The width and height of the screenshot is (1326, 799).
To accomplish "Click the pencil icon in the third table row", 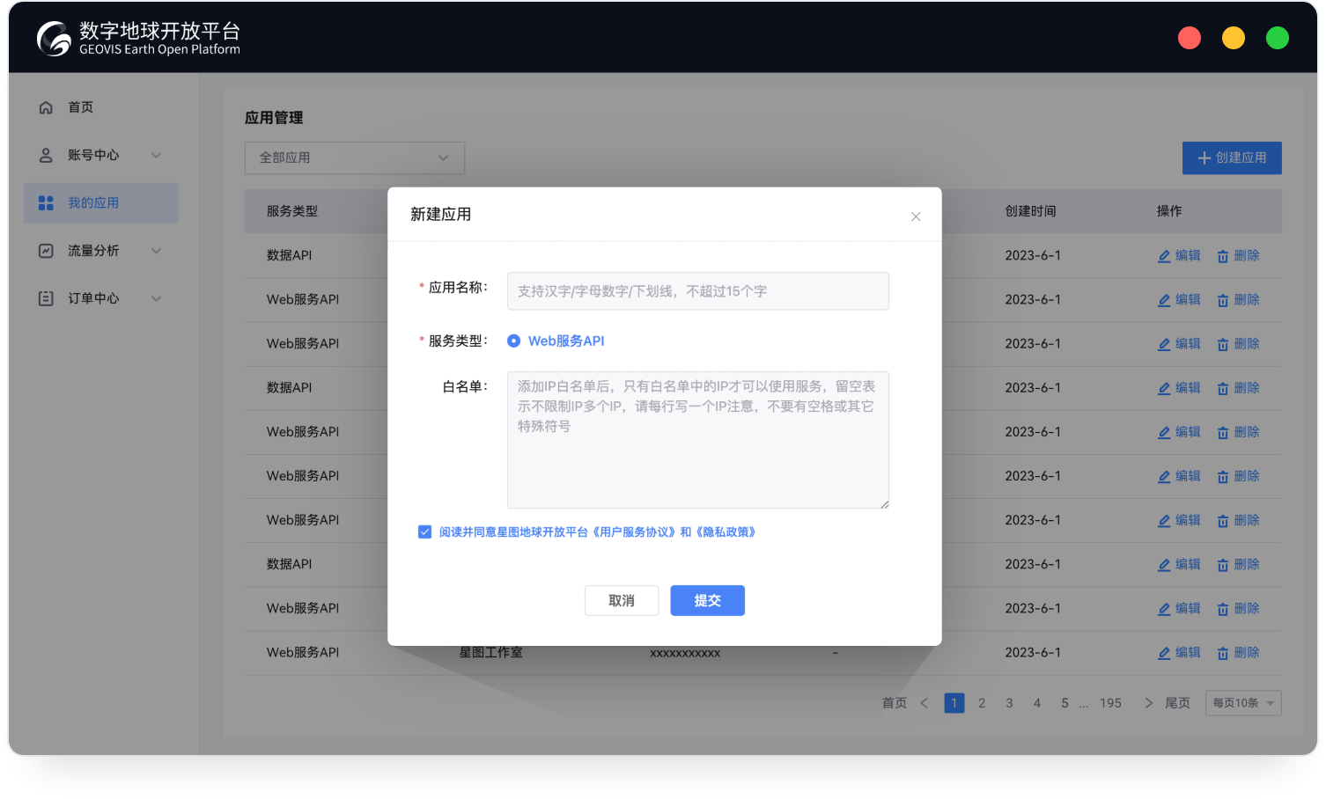I will pos(1164,344).
